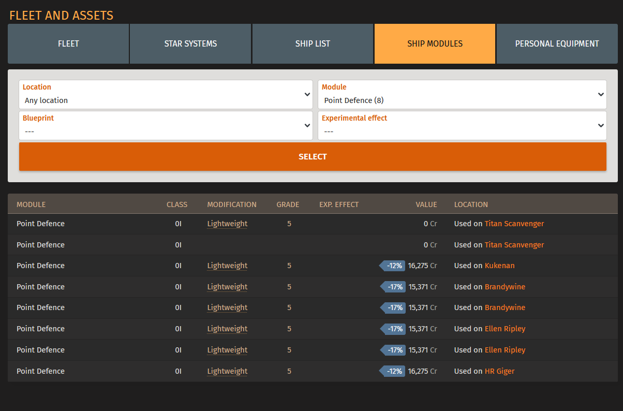
Task: Open the Module dropdown showing Point Defence (8)
Action: (462, 94)
